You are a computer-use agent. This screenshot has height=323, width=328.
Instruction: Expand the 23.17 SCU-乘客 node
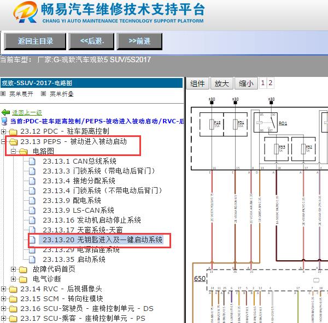point(3,319)
